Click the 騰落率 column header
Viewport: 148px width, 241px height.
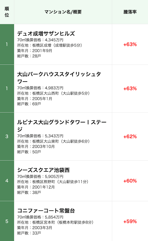(130, 12)
